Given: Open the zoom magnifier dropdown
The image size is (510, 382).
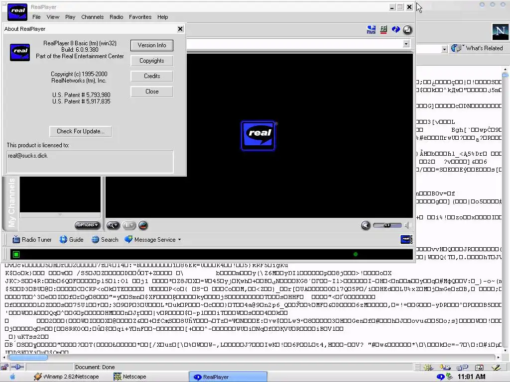Looking at the screenshot, I should pos(113,225).
